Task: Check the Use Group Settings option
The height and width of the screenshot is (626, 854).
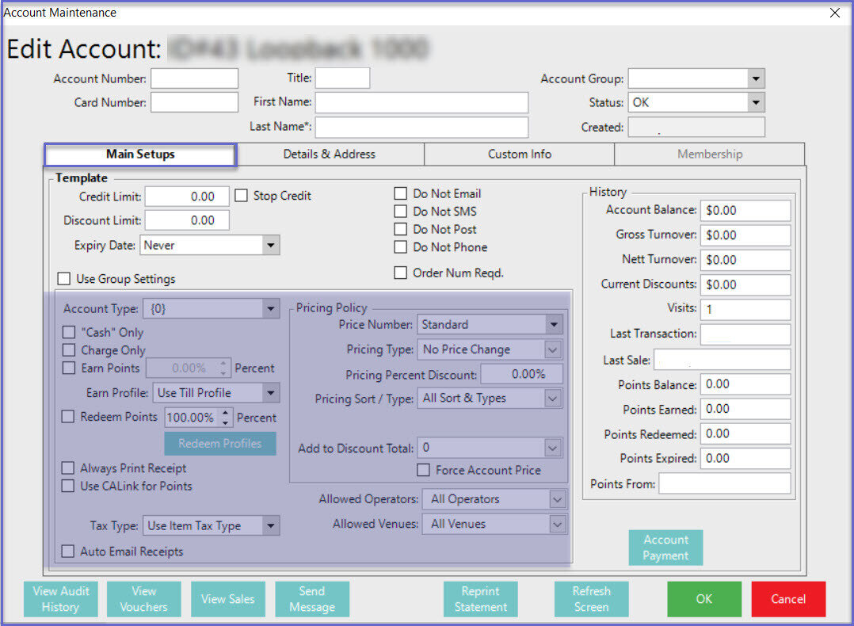Action: click(64, 279)
